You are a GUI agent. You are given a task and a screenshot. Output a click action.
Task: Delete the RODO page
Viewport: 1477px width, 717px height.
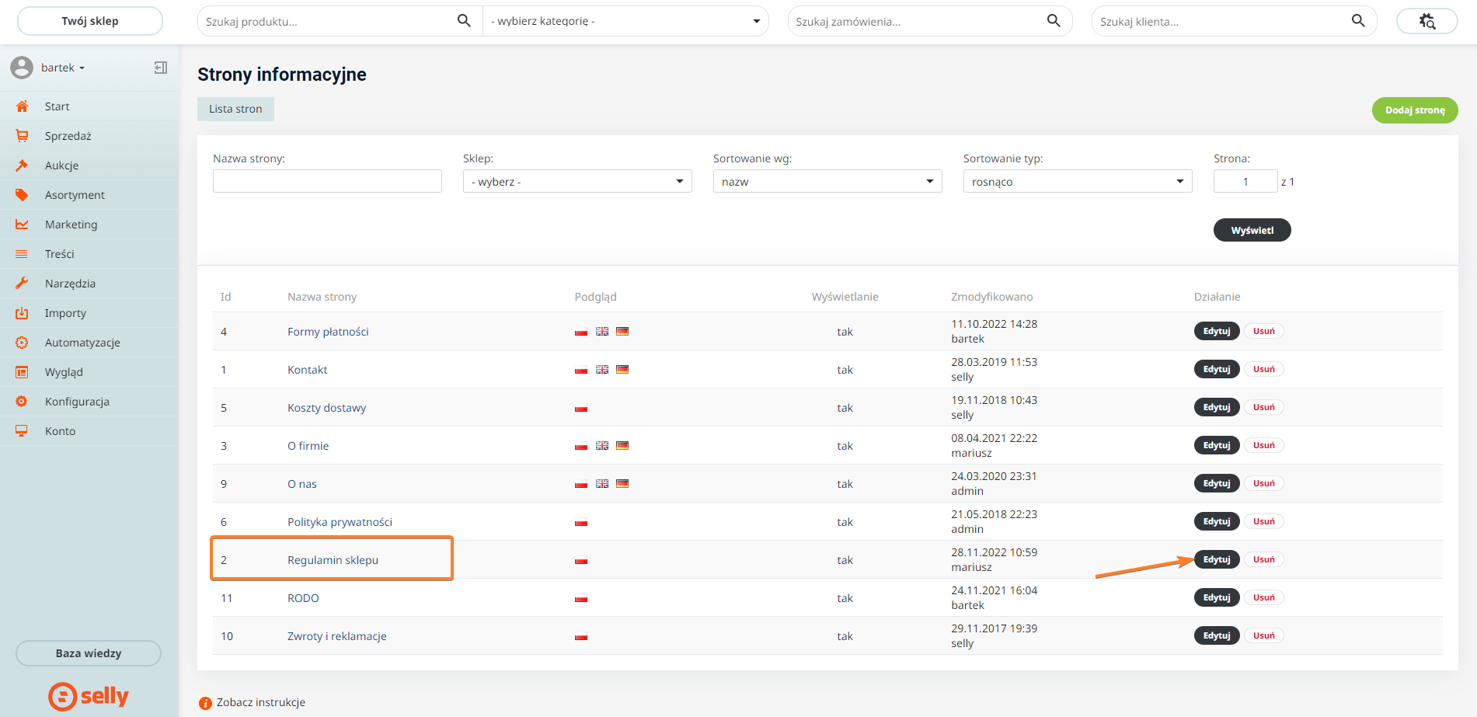pos(1263,597)
